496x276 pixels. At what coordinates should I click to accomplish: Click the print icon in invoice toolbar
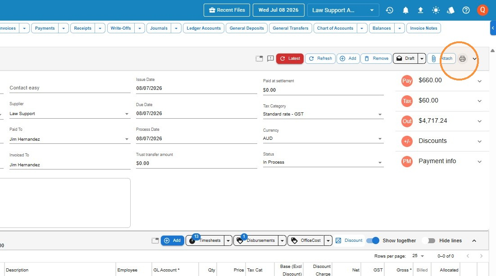click(463, 59)
